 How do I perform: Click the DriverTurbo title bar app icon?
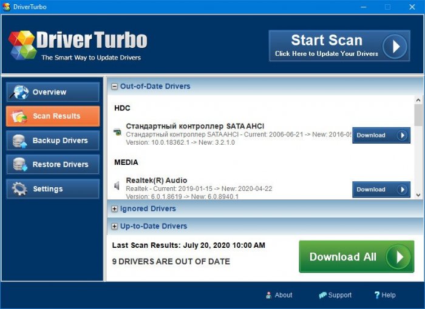click(x=6, y=7)
